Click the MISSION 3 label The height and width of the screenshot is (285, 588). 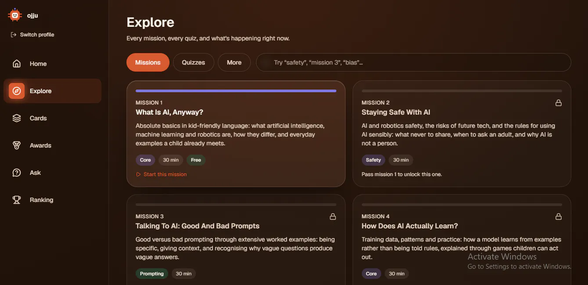[x=150, y=216]
